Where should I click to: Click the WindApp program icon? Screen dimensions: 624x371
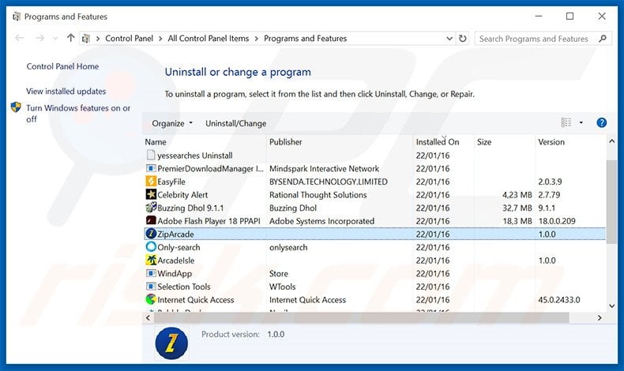[151, 273]
